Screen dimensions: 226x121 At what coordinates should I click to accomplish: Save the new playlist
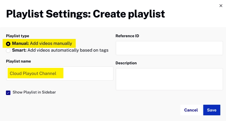(x=212, y=110)
